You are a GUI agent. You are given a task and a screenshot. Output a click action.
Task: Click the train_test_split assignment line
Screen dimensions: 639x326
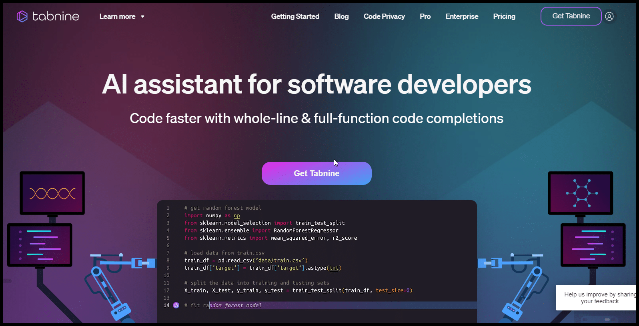pos(298,290)
